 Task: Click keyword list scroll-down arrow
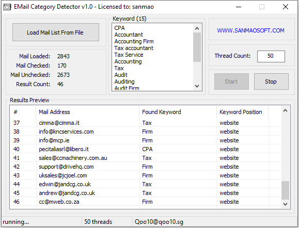(197, 86)
